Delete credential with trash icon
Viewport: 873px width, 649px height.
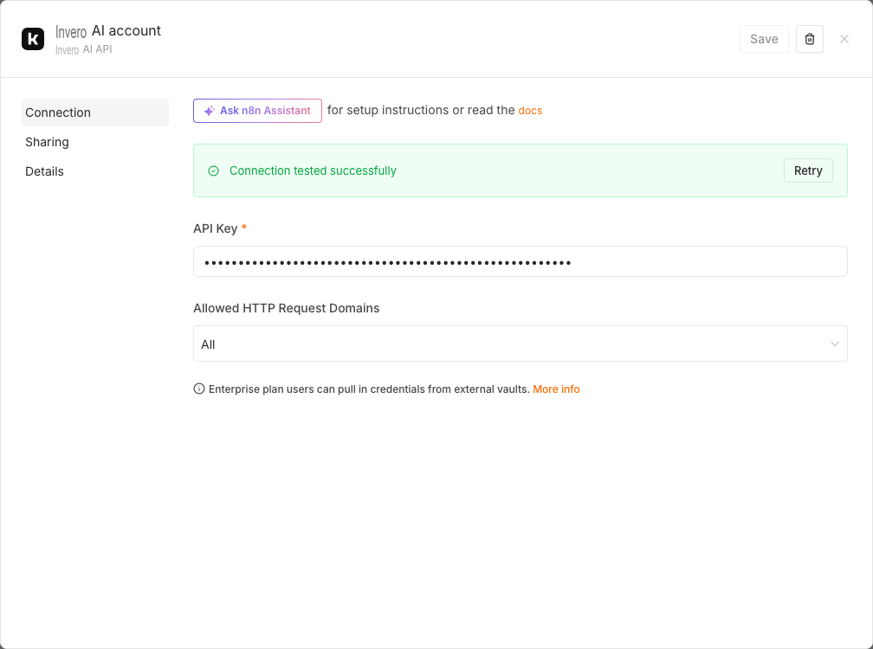[810, 39]
